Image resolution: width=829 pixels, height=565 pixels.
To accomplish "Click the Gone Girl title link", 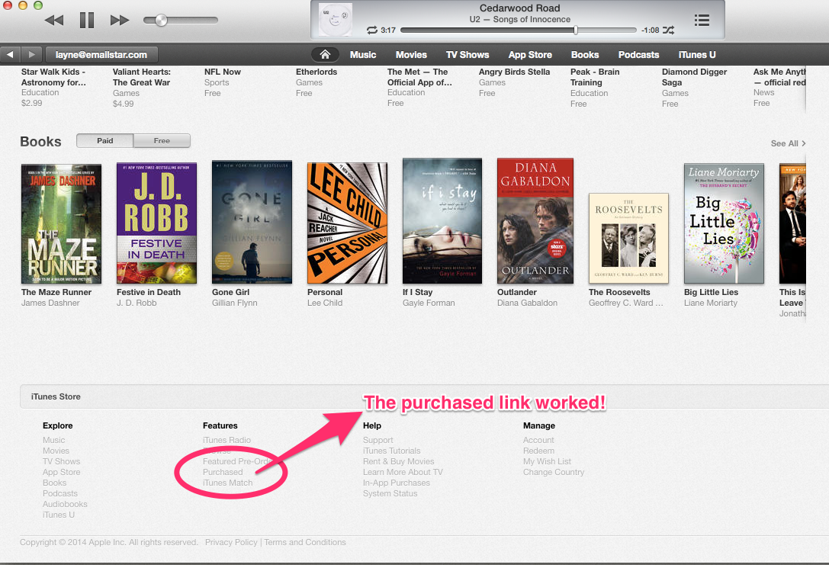I will [x=230, y=292].
